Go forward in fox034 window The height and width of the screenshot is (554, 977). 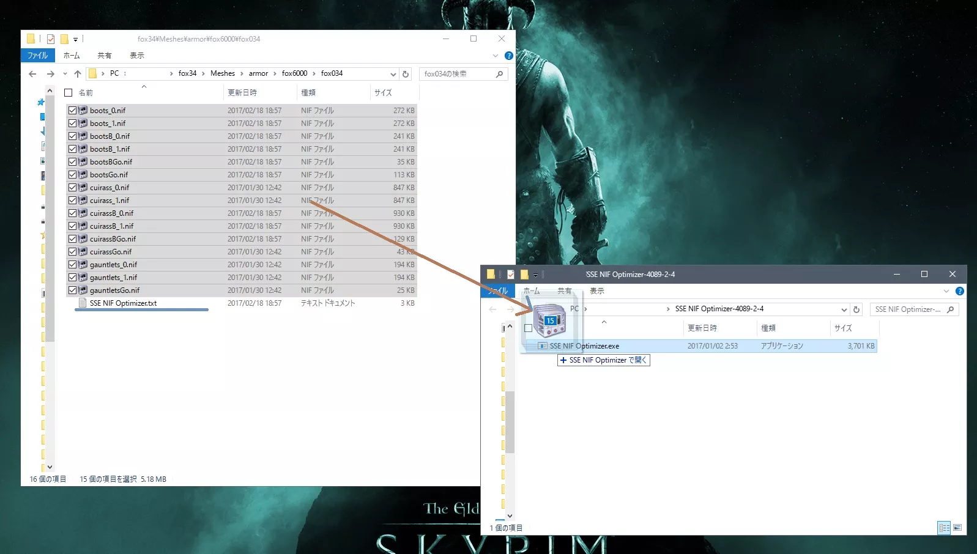tap(50, 74)
